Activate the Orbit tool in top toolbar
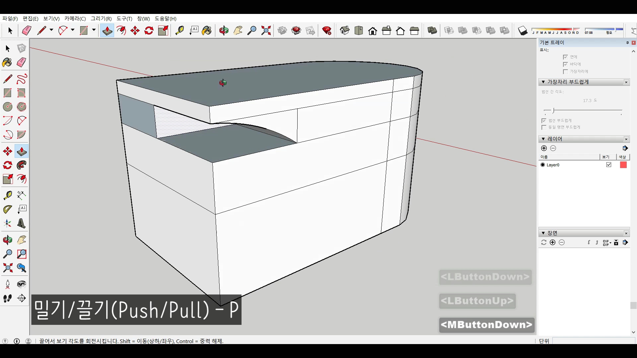 click(224, 31)
